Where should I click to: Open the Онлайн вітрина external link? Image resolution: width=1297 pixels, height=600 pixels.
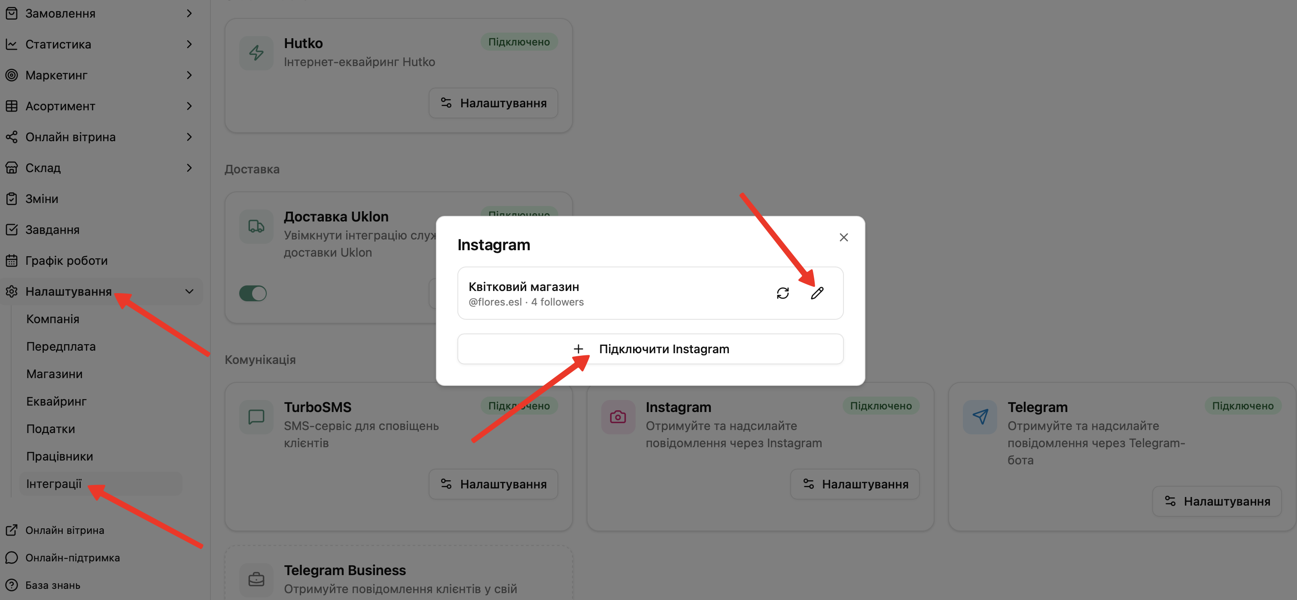(x=65, y=530)
